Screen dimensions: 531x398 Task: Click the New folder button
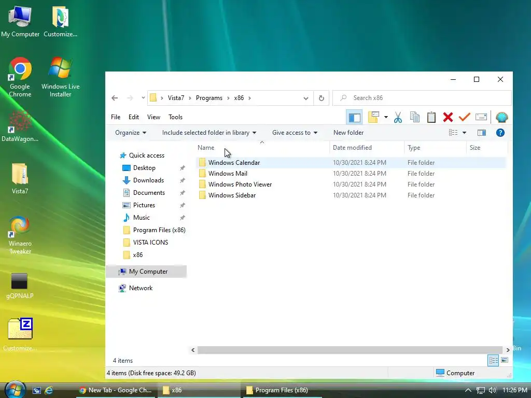pyautogui.click(x=348, y=133)
